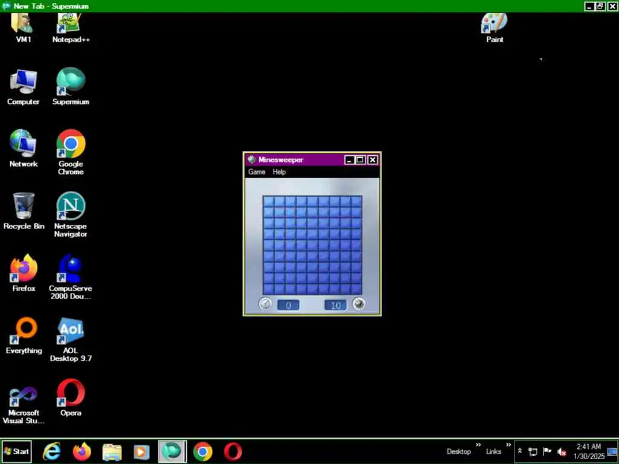Select the Opera desktop shortcut
Screen dimensions: 619x464
pos(71,398)
